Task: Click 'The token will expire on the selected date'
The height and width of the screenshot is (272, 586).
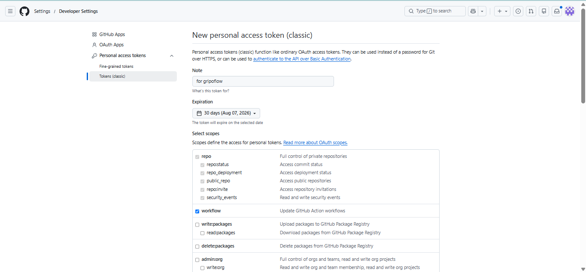Action: pos(228,123)
